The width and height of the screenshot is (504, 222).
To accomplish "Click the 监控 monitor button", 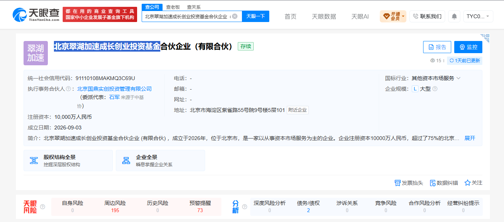I will point(468,47).
